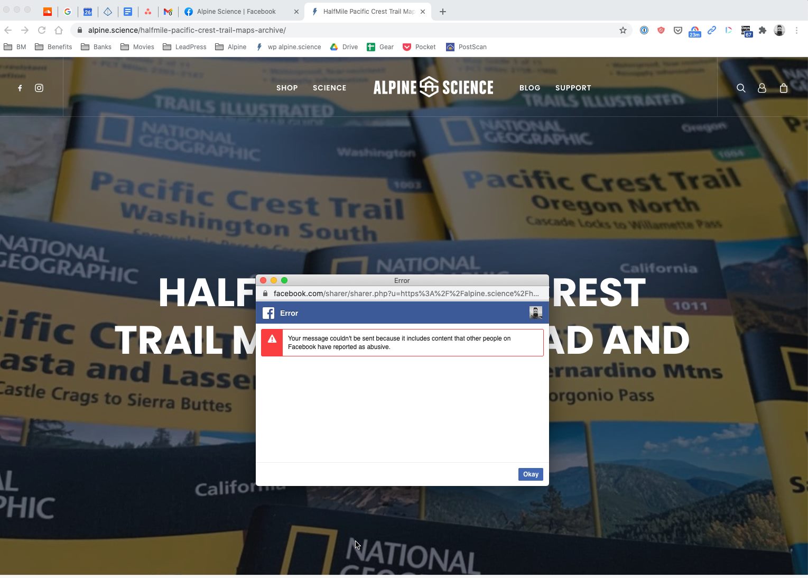Open the shopping bag cart
The height and width of the screenshot is (578, 808).
784,88
